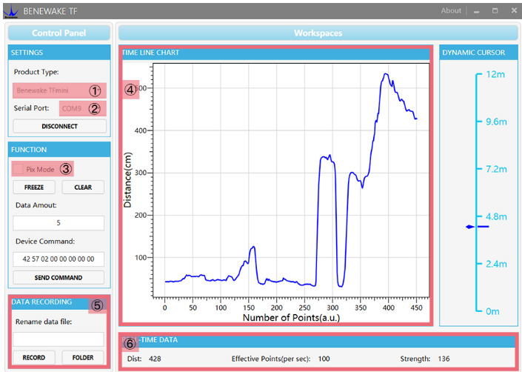Click the Serial Port: label
This screenshot has width=522, height=372.
tap(31, 108)
